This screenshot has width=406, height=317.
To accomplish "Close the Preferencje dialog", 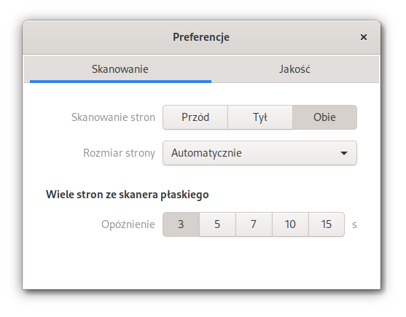I will coord(363,37).
